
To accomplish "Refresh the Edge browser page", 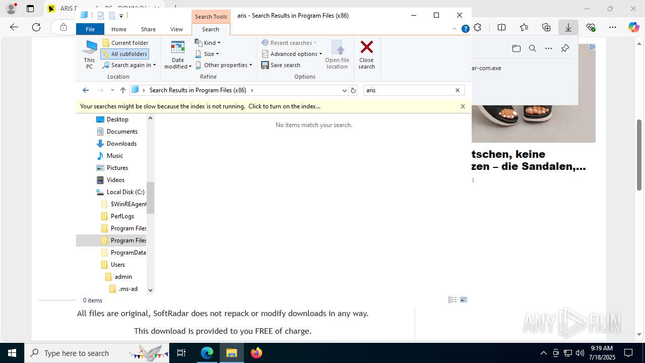I will (x=36, y=27).
